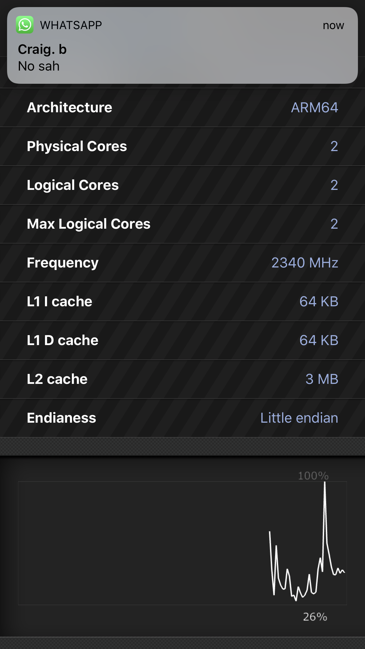The image size is (365, 649).
Task: Select the Frequency row
Action: pyautogui.click(x=182, y=263)
